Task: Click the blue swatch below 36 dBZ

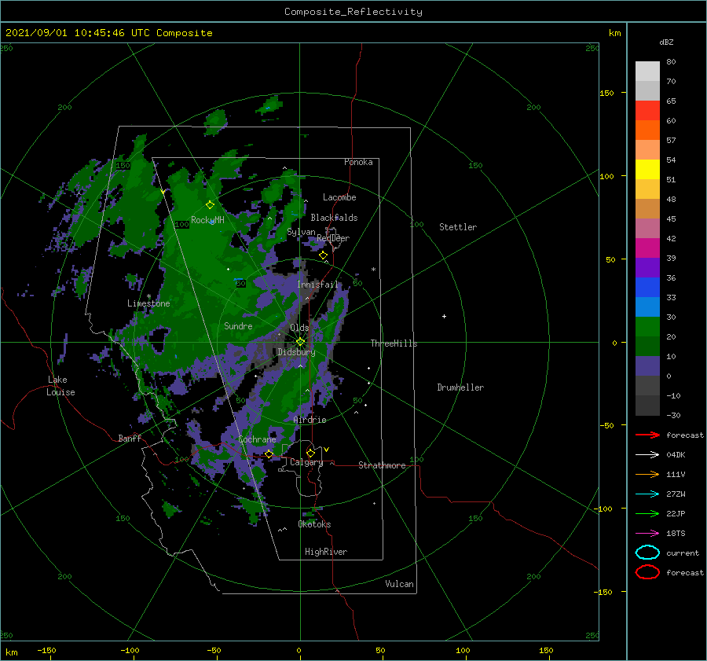Action: coord(647,288)
